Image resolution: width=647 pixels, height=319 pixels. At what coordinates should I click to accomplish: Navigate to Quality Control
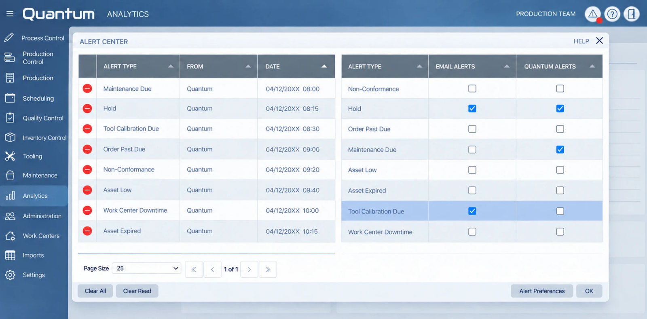click(x=34, y=118)
